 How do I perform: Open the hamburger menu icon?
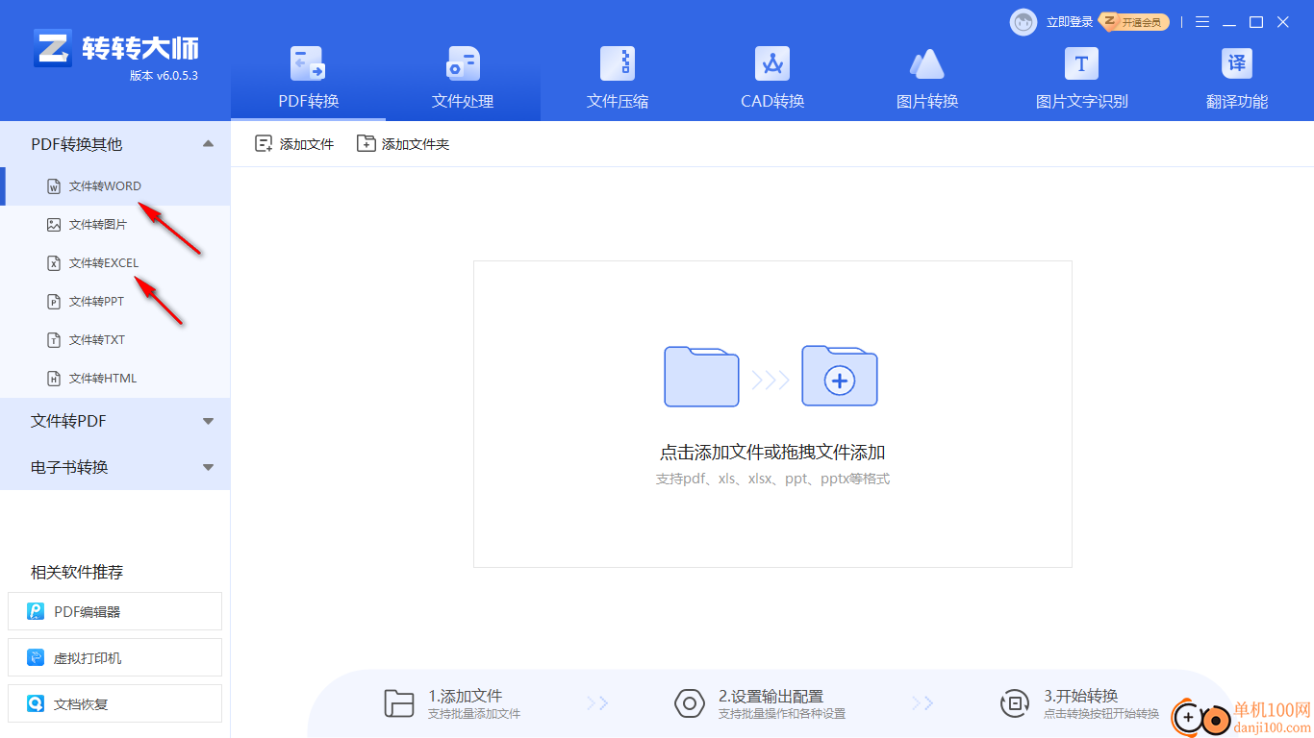1202,22
